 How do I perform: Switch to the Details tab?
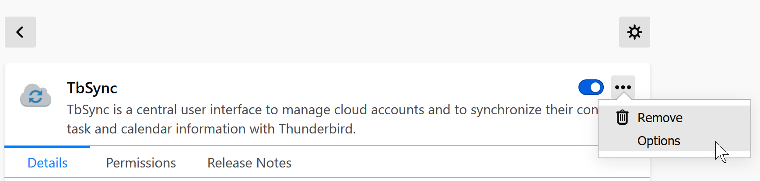[47, 163]
